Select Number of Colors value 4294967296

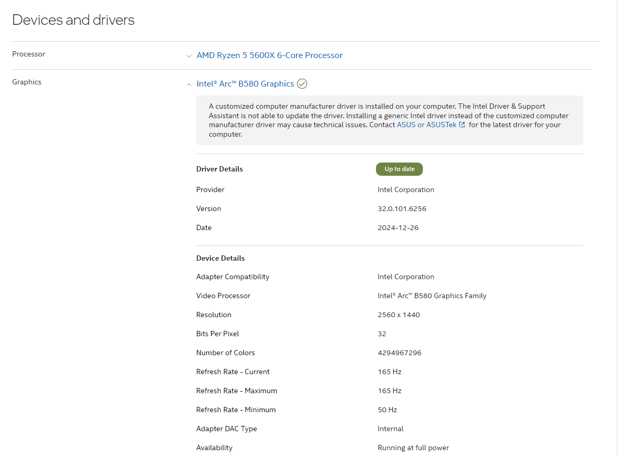pos(400,353)
